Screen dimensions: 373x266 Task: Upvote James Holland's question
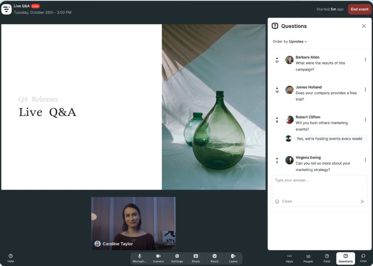tap(277, 90)
